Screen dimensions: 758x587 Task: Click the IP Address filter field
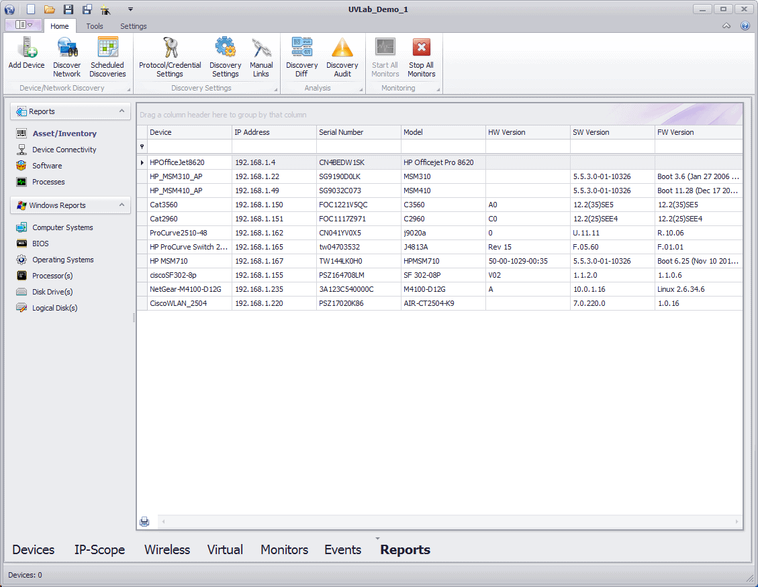tap(274, 146)
